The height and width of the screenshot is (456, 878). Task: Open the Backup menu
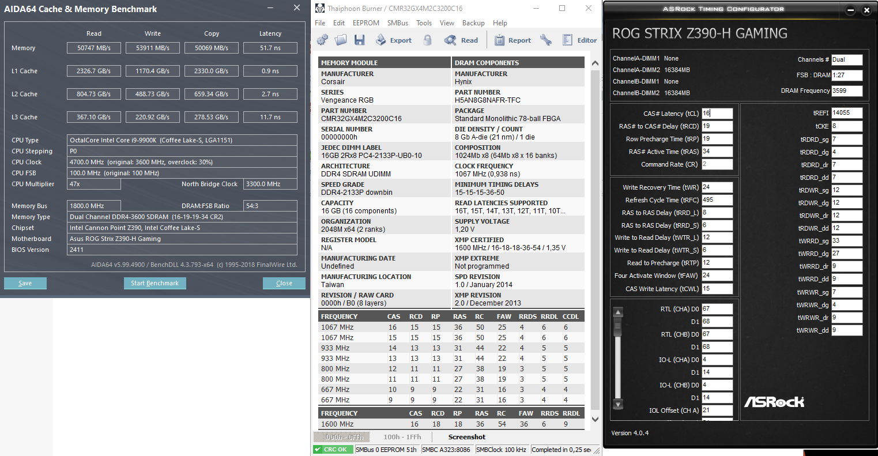click(473, 23)
